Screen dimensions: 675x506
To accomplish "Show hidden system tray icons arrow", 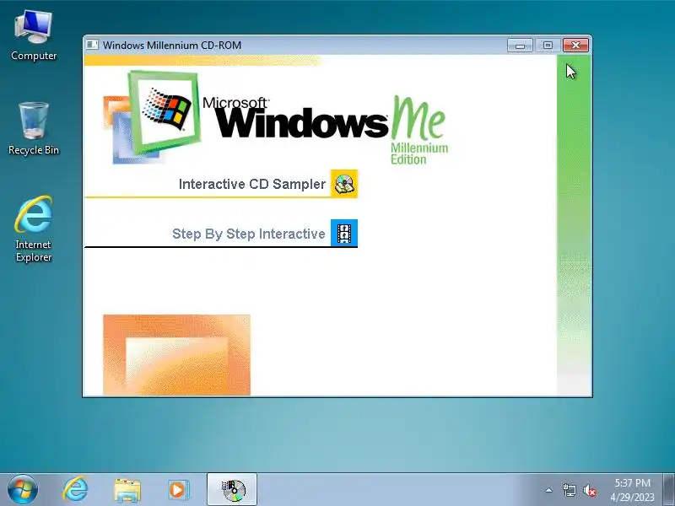I will click(x=549, y=490).
